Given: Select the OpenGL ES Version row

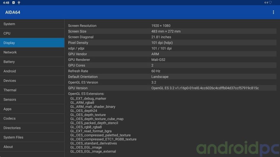Looking at the screenshot, I should pyautogui.click(x=172, y=82).
